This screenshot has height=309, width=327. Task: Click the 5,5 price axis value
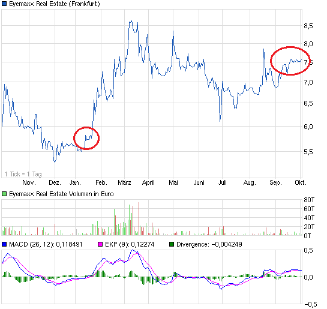[308, 152]
